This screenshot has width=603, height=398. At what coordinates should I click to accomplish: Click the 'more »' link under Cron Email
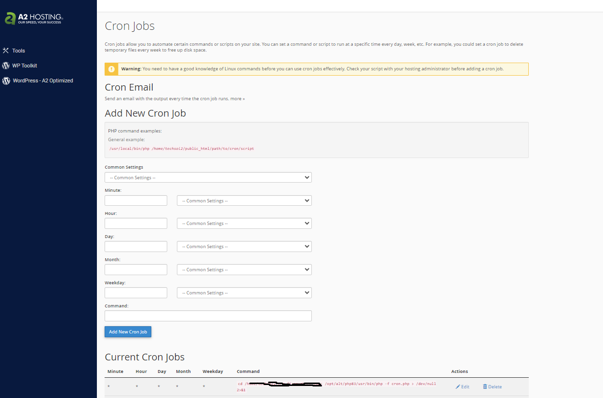click(237, 99)
